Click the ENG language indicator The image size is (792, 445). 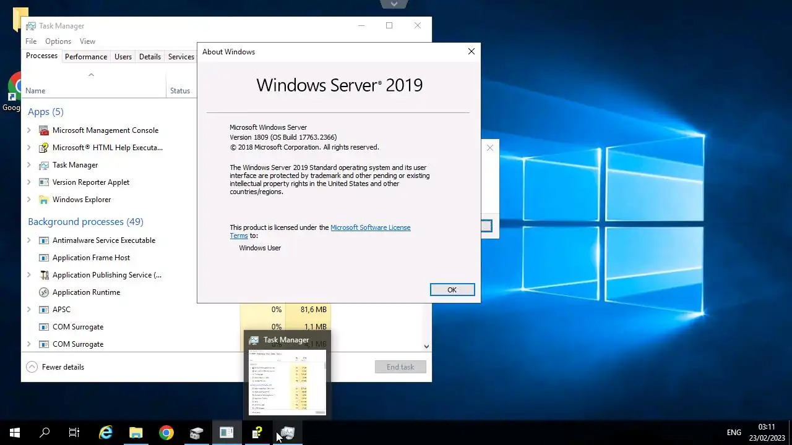coord(734,433)
